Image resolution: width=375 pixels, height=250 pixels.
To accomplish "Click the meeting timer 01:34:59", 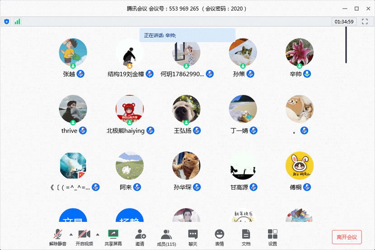I will [344, 21].
